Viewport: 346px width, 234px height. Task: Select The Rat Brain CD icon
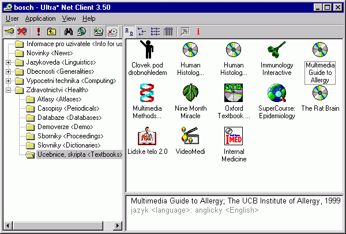(320, 93)
